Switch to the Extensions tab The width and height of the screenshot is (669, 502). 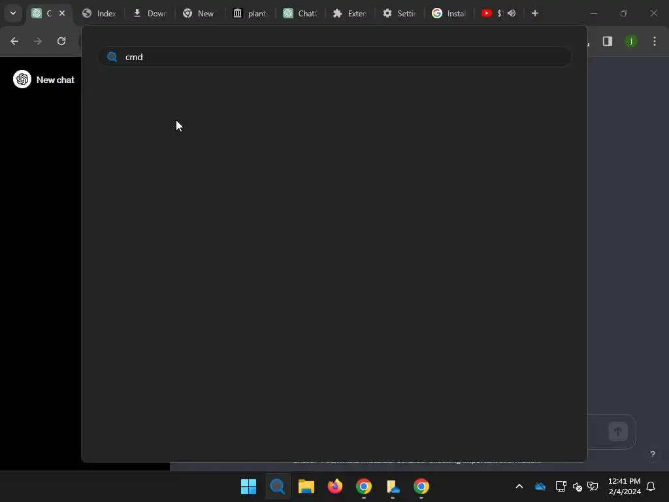tap(350, 14)
